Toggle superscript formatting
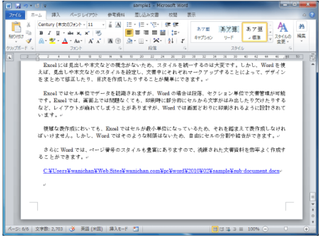This screenshot has height=237, width=320. click(87, 33)
